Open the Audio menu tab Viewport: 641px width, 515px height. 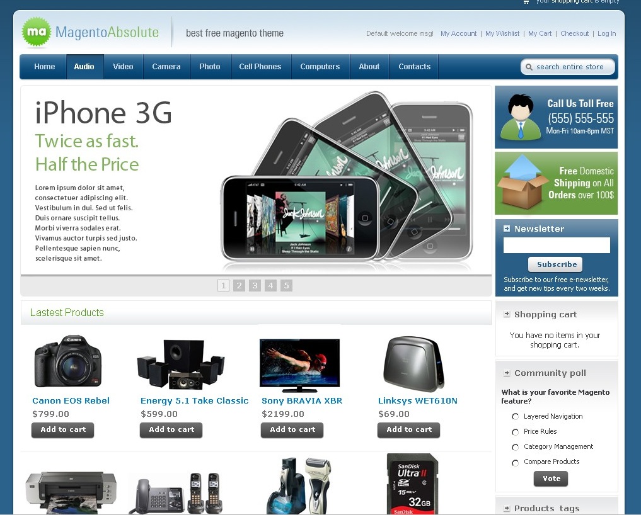[x=84, y=67]
